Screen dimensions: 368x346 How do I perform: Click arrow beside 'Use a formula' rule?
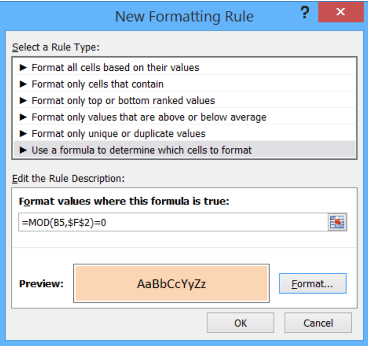click(x=23, y=150)
